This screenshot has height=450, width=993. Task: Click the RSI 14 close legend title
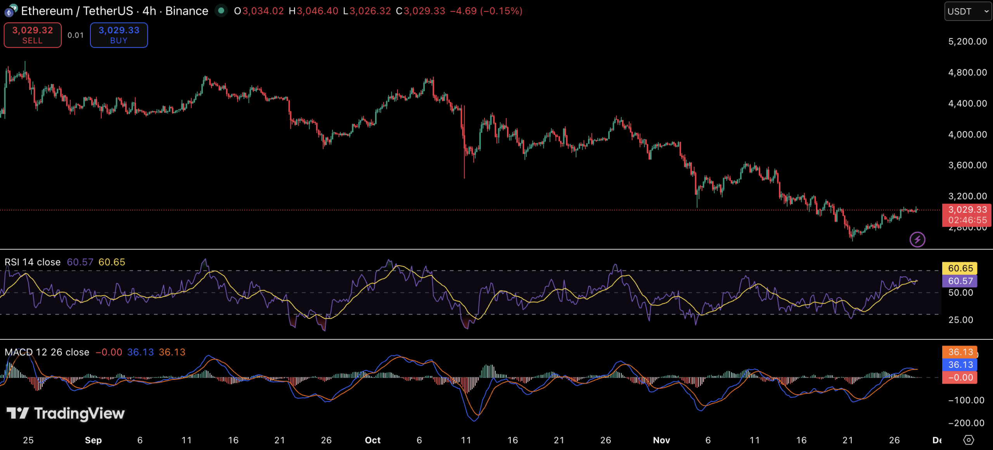pyautogui.click(x=33, y=262)
